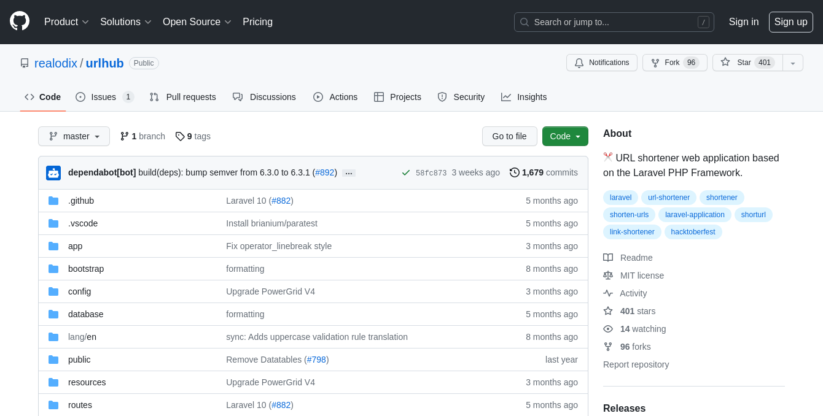The width and height of the screenshot is (823, 416).
Task: Open the MIT license link
Action: (x=642, y=275)
